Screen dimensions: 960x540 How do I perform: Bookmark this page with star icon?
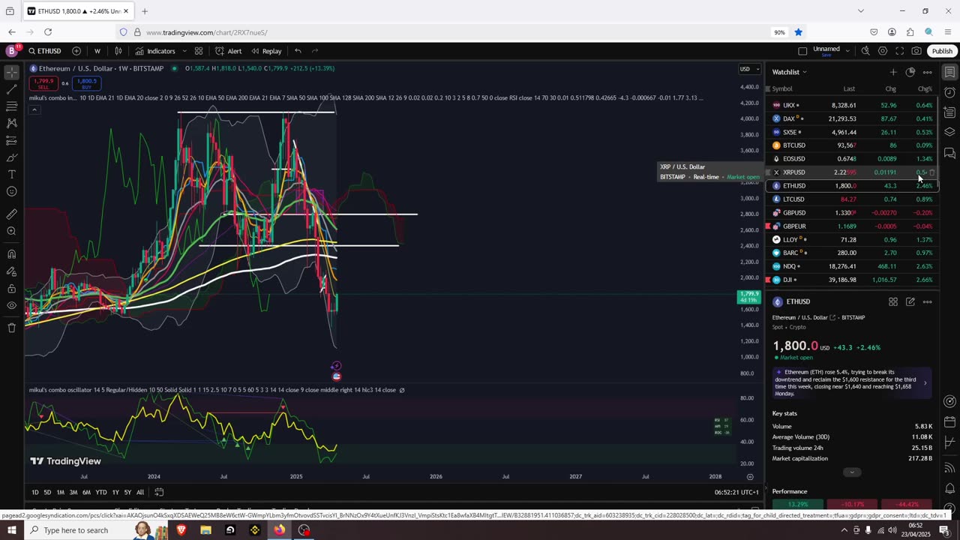coord(799,32)
